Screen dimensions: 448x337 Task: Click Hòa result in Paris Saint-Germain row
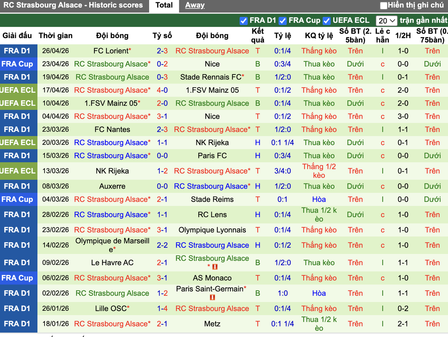(x=319, y=293)
